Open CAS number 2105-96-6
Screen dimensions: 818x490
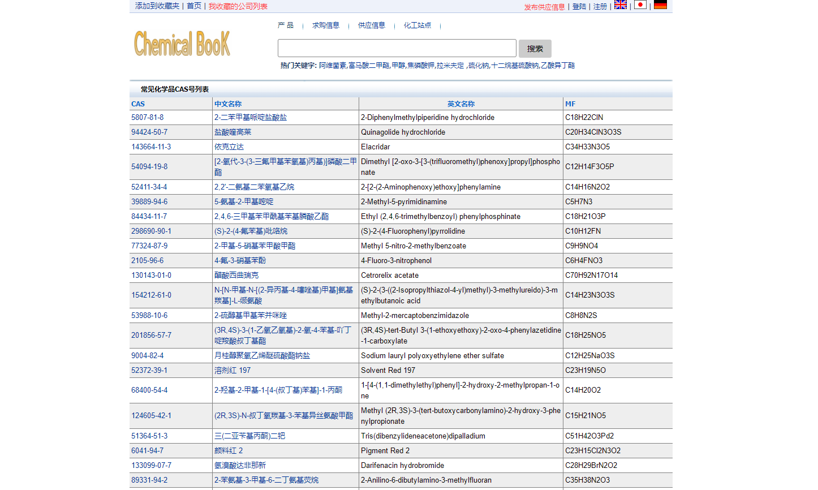pos(147,261)
